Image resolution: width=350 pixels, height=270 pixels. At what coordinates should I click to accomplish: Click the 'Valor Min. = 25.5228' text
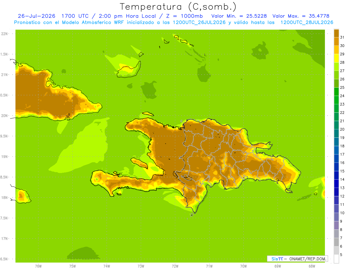[x=239, y=16]
